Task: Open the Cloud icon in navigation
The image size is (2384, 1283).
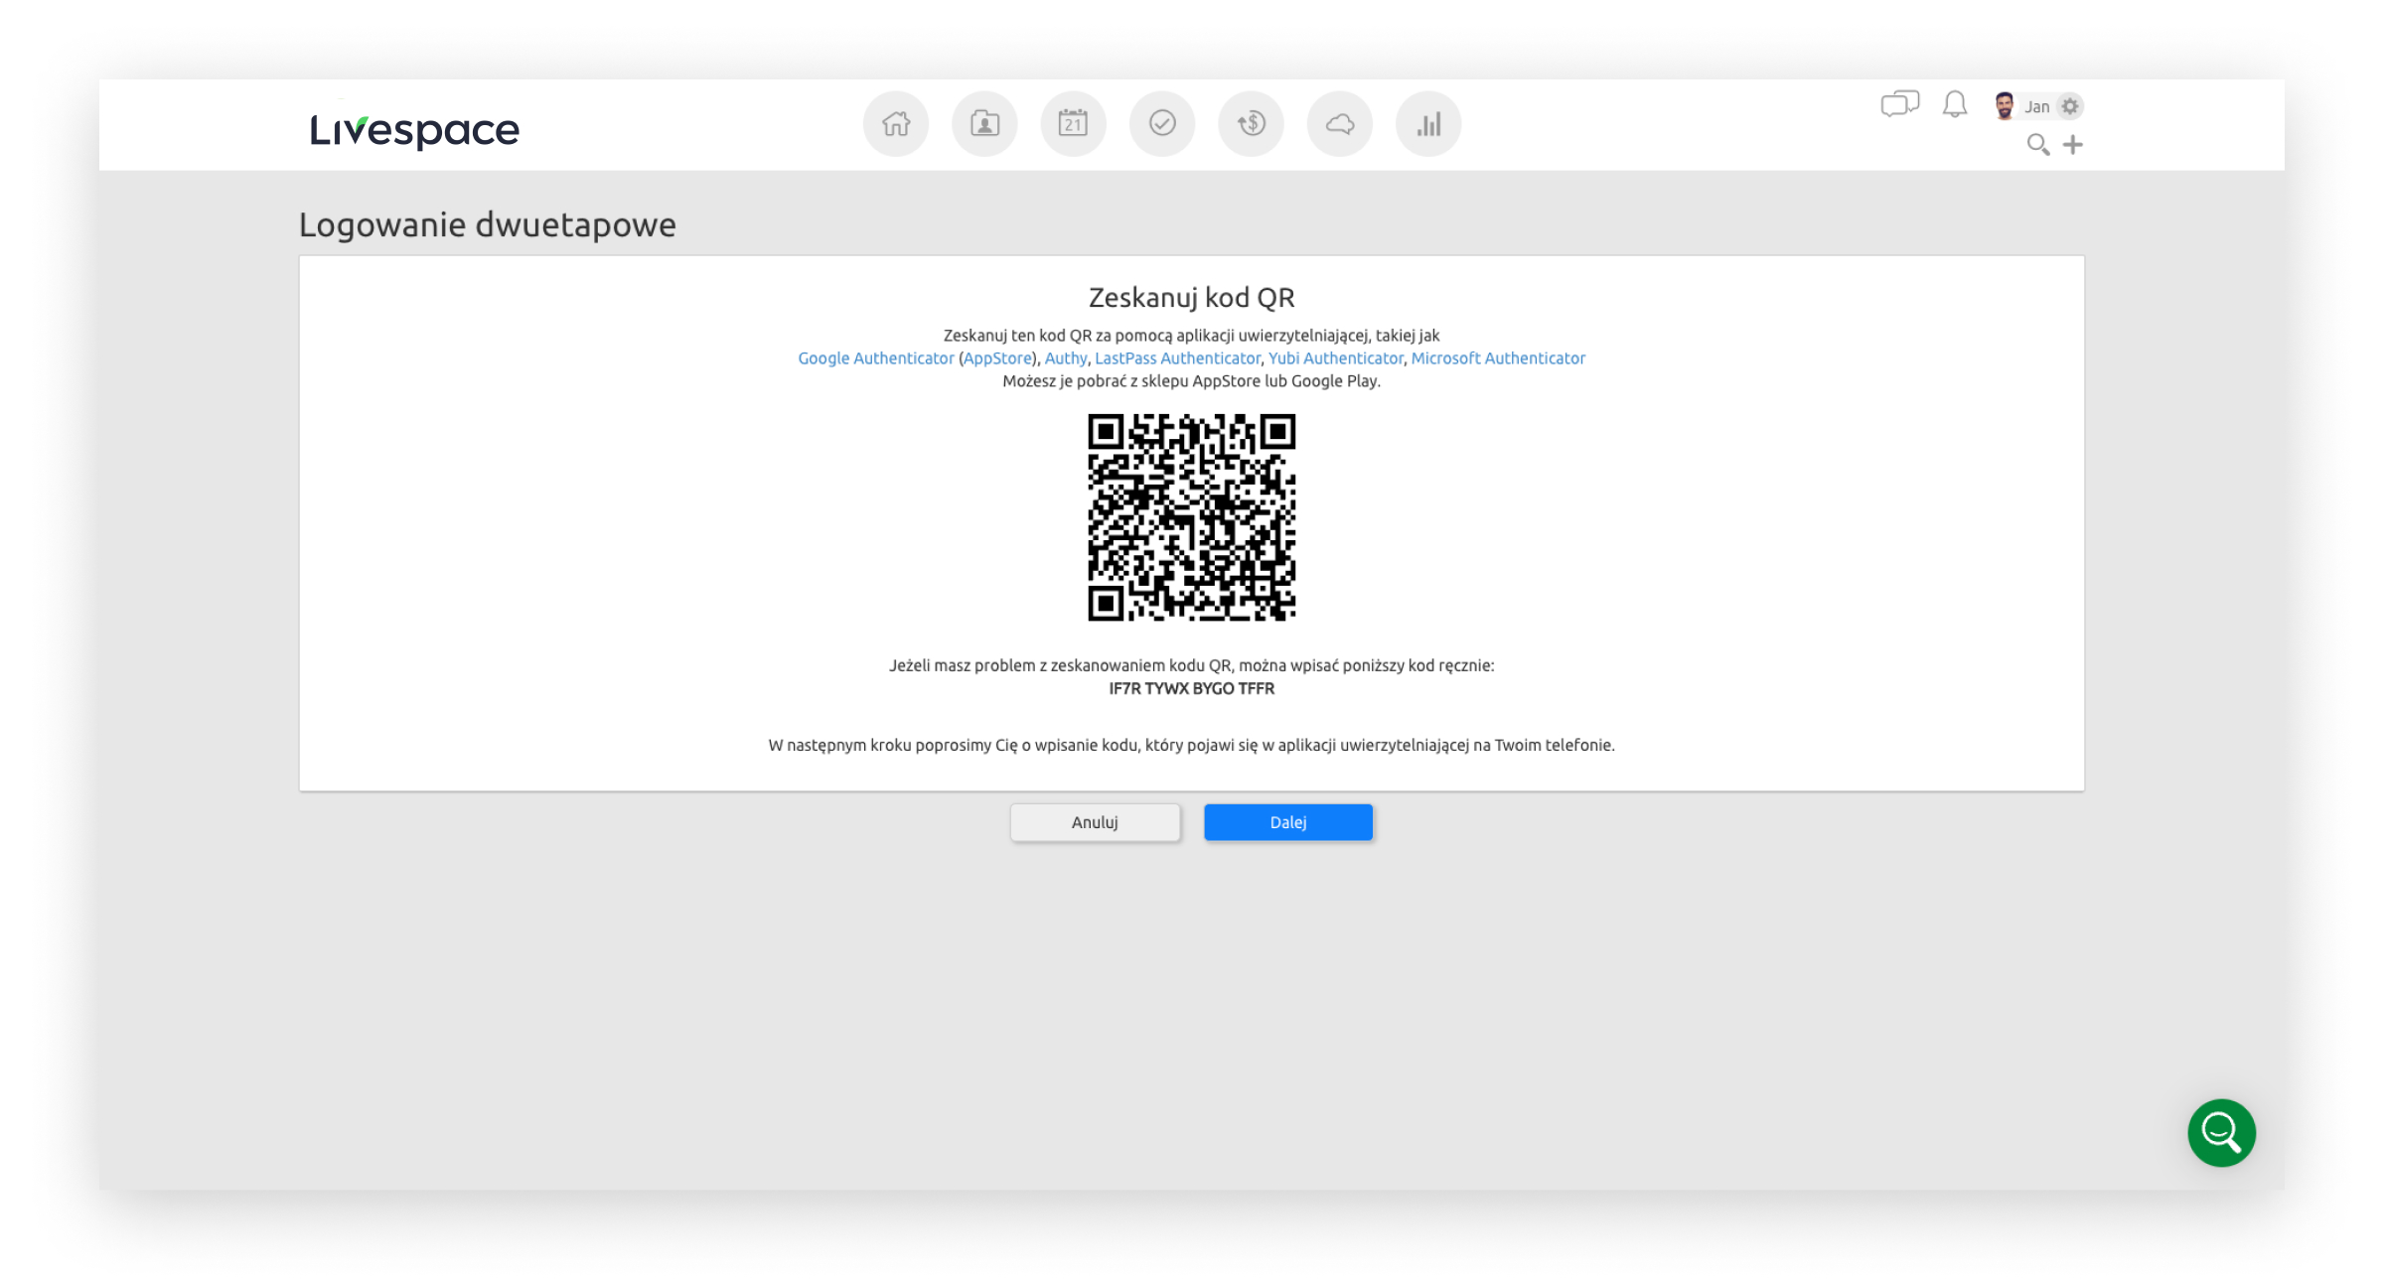Action: point(1340,124)
